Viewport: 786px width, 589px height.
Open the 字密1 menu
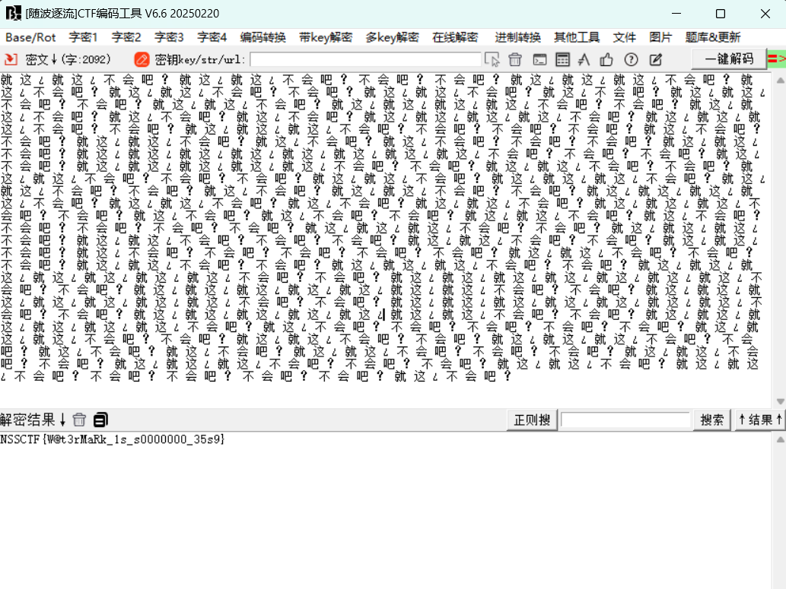coord(83,37)
